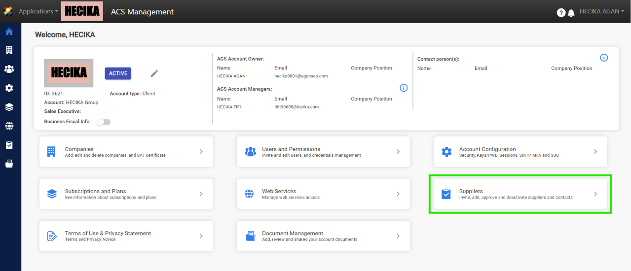
Task: Click the colorful app logo in top-left corner
Action: (8, 11)
